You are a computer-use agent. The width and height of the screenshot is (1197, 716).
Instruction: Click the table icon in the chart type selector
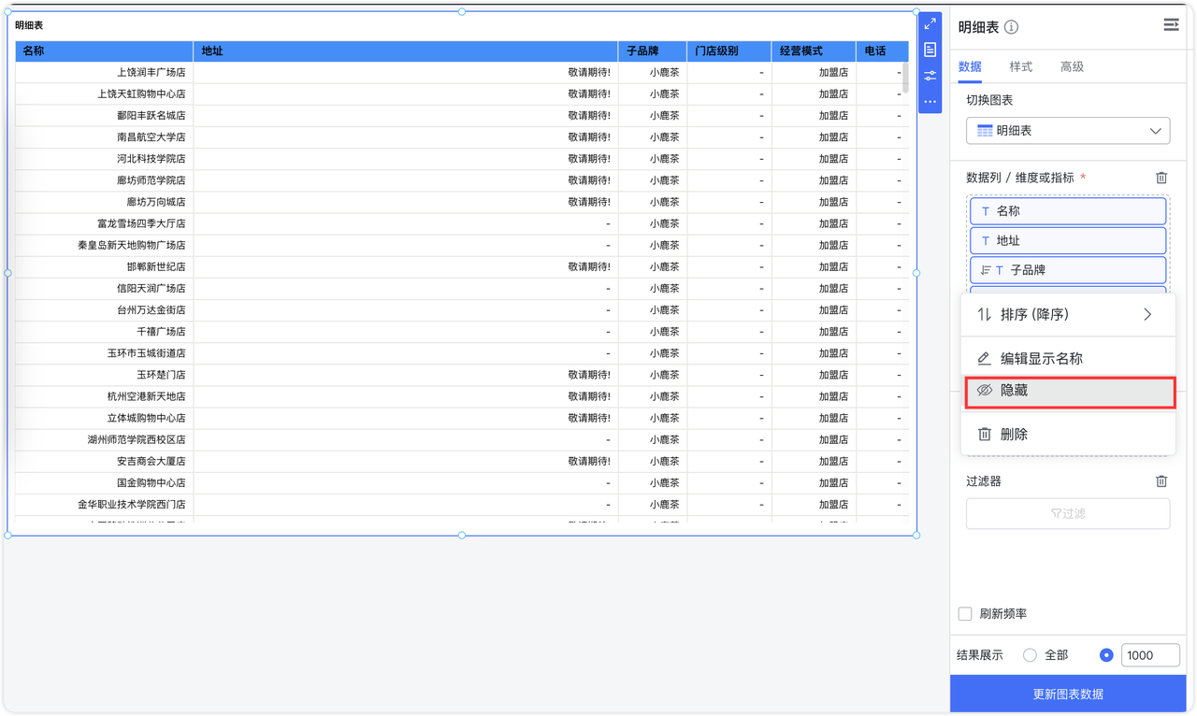[x=985, y=131]
